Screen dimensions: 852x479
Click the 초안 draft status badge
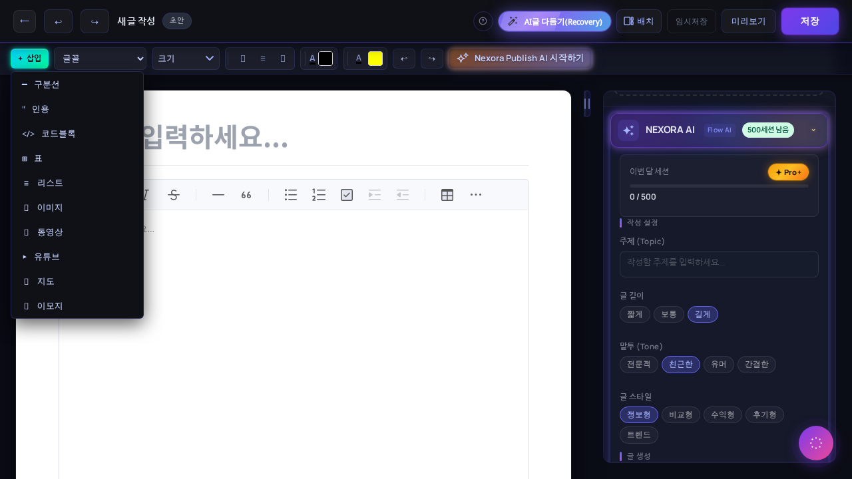click(x=177, y=21)
